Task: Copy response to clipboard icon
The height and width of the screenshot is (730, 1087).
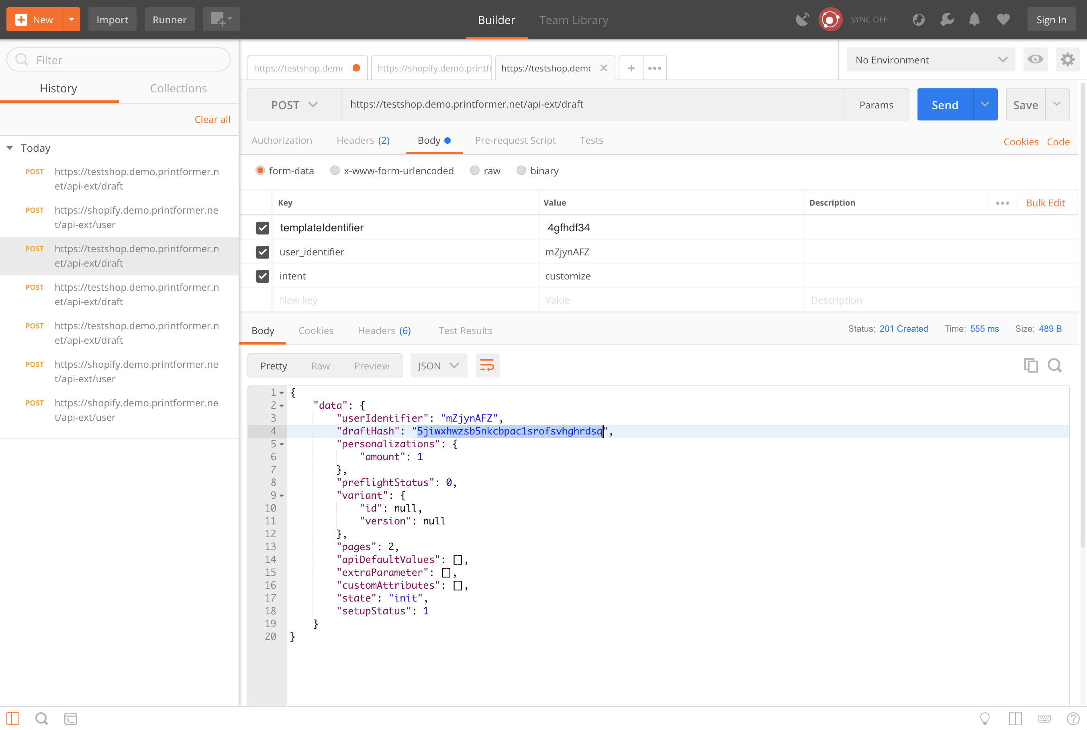Action: (1031, 365)
